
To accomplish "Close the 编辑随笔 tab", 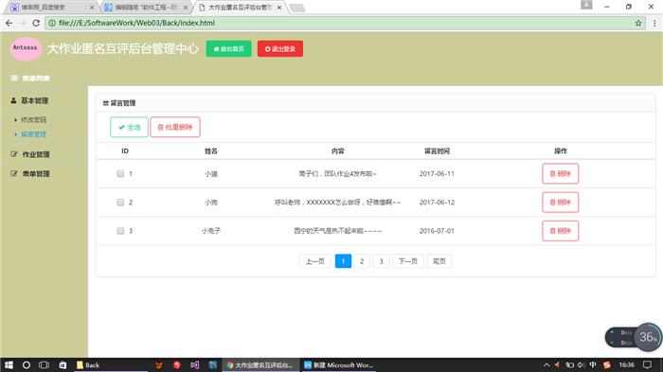I will [186, 8].
